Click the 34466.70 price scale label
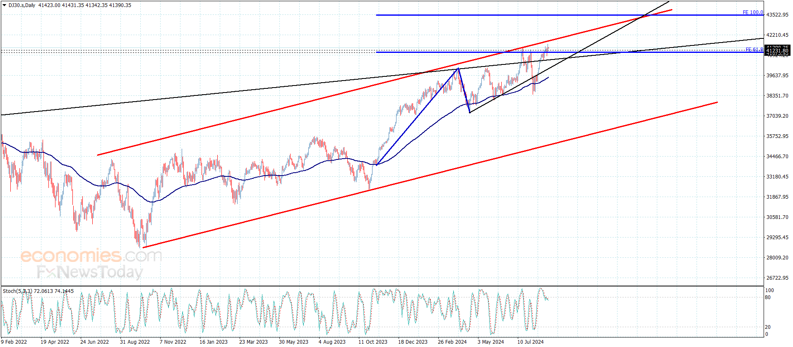 777,157
